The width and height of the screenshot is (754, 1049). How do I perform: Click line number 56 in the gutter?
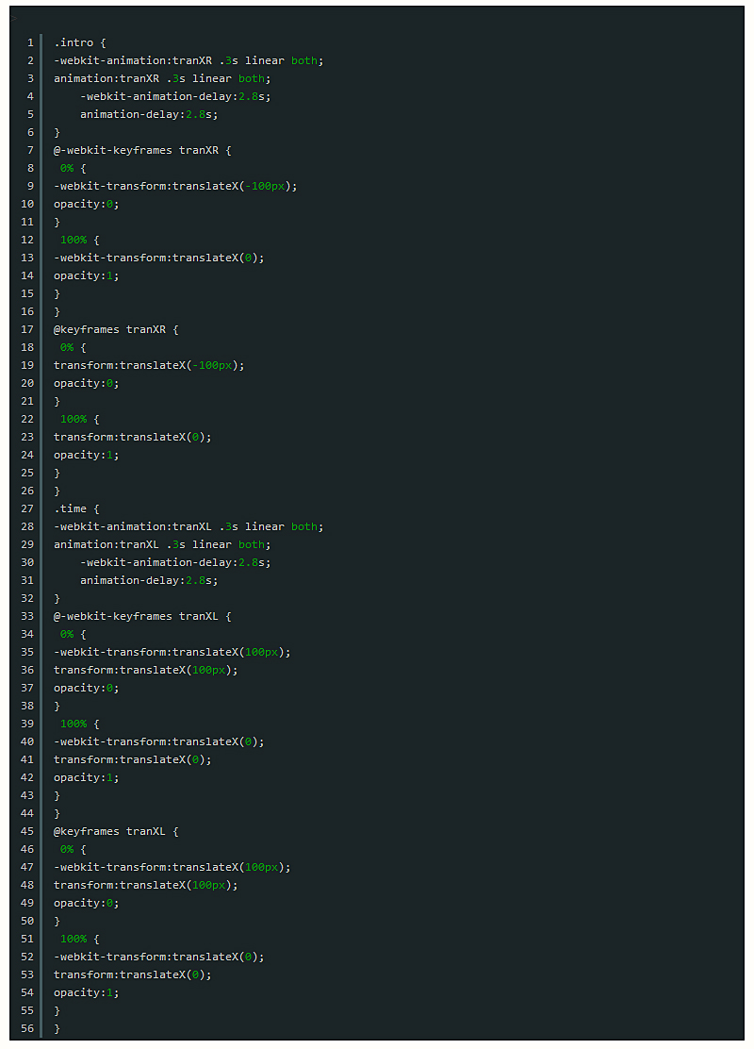pyautogui.click(x=26, y=1028)
